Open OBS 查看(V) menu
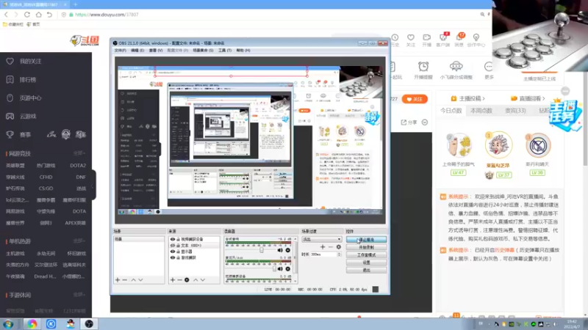 [x=156, y=50]
